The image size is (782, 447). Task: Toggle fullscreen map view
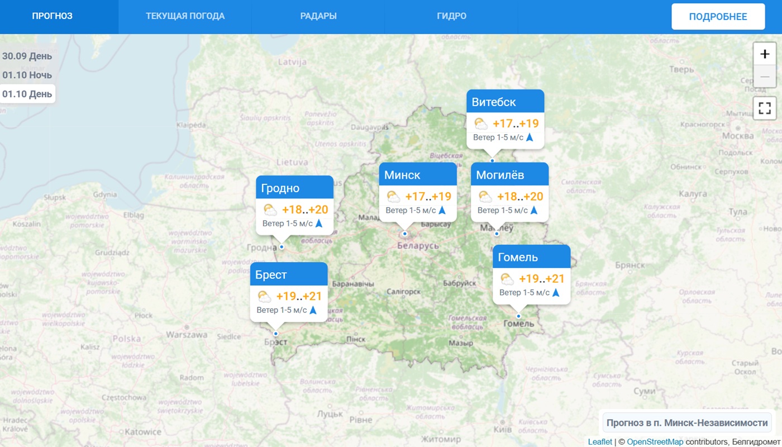click(x=765, y=108)
